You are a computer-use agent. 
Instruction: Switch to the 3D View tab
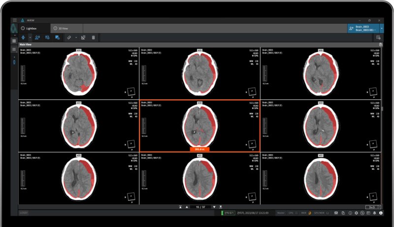tap(64, 29)
